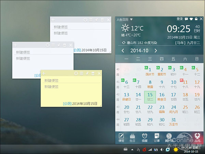
Task: Click the body text of the left white note
Action: [x=23, y=59]
